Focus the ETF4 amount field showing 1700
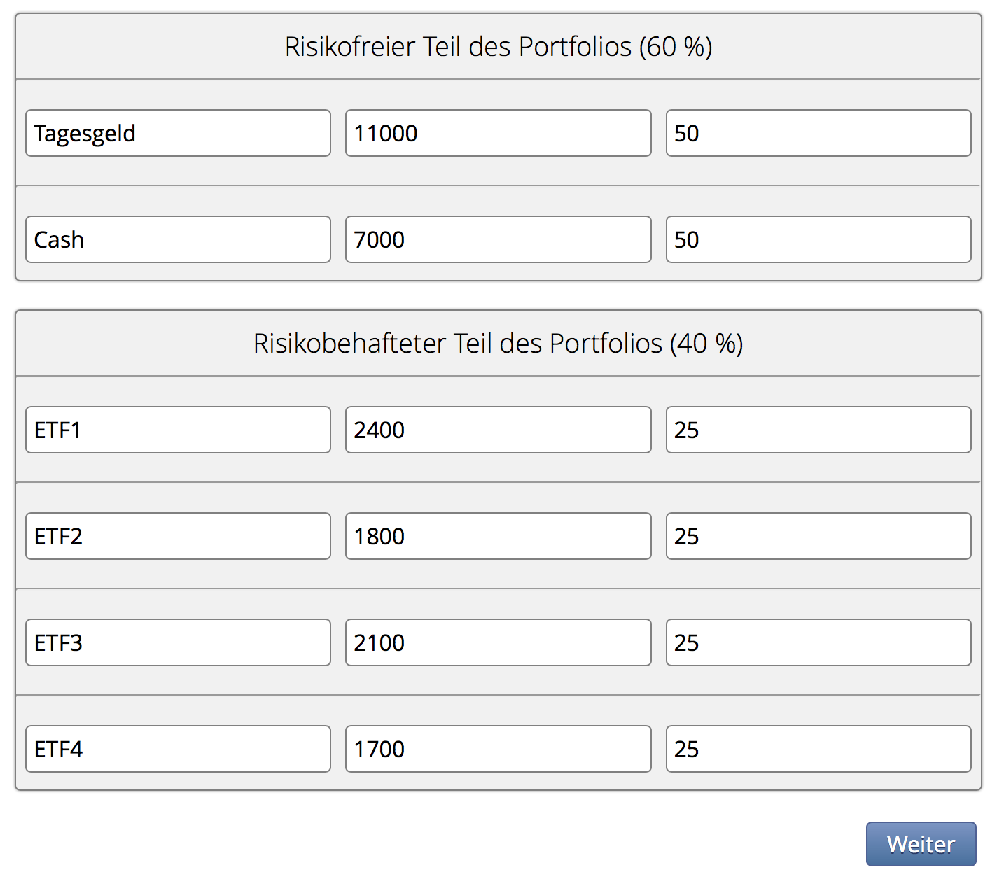 click(x=498, y=749)
